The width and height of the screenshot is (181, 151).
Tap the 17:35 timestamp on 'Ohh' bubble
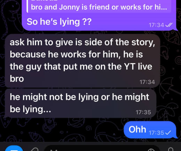(157, 133)
